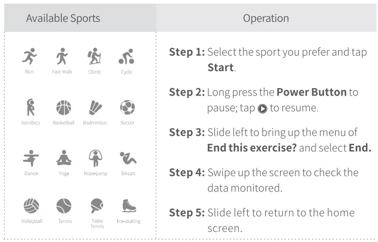
Task: Select the Run sport icon
Action: pyautogui.click(x=30, y=56)
